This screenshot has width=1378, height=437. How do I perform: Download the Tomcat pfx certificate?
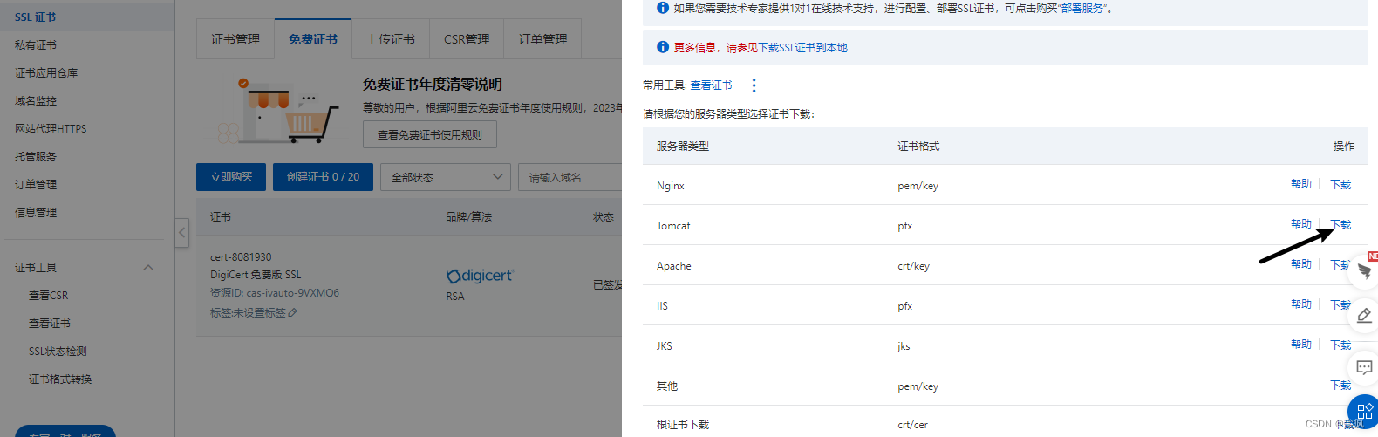1340,224
